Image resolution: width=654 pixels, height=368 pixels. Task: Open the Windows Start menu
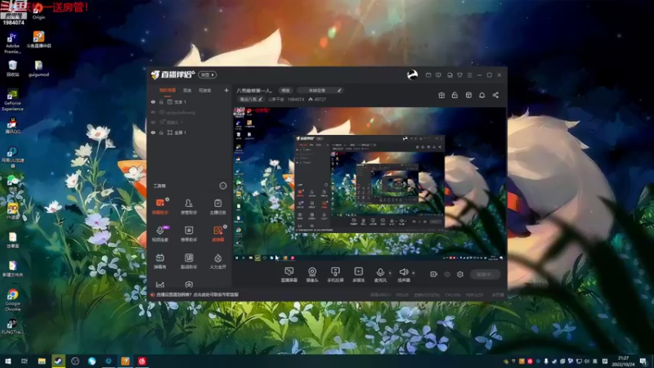[8, 361]
